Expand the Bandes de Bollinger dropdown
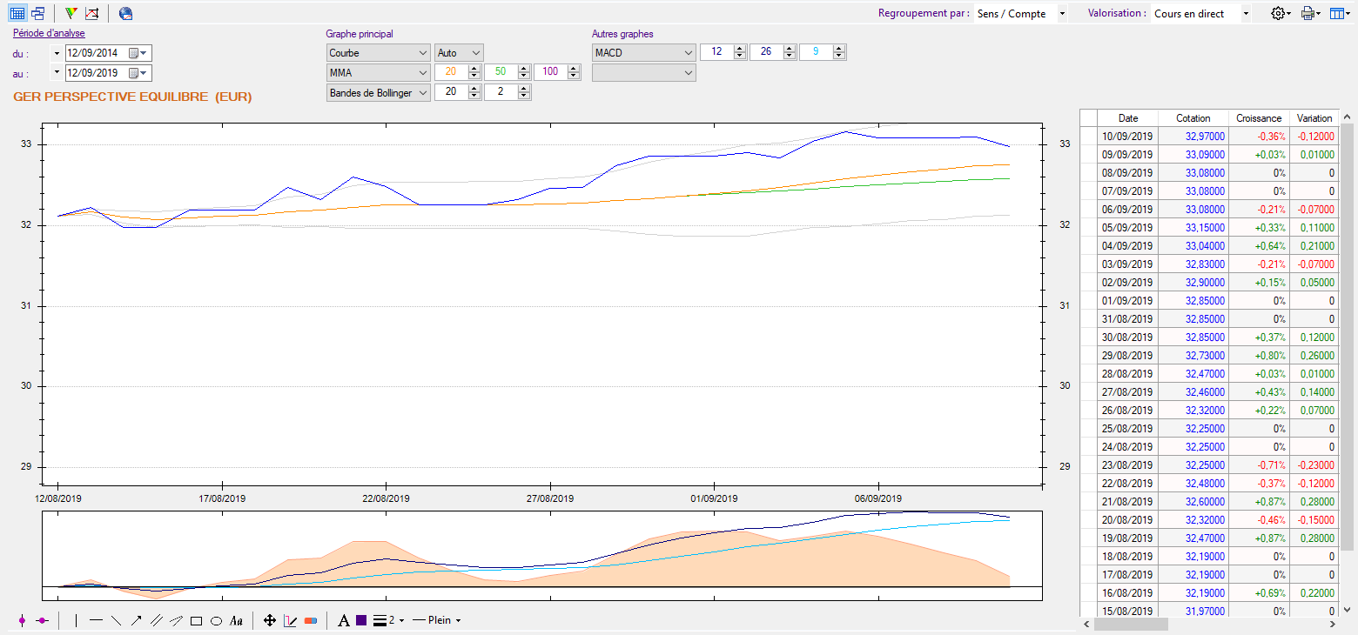1358x635 pixels. (378, 92)
